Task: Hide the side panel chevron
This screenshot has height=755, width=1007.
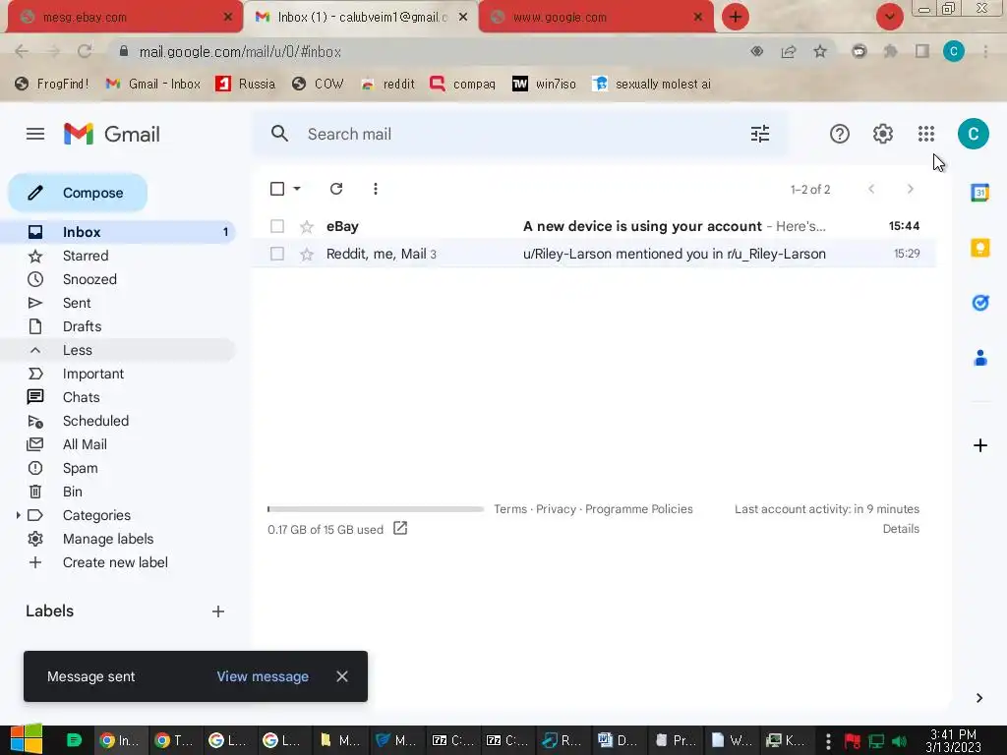Action: pyautogui.click(x=979, y=698)
